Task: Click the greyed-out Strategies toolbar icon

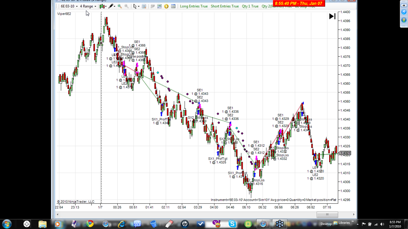Action: [152, 6]
